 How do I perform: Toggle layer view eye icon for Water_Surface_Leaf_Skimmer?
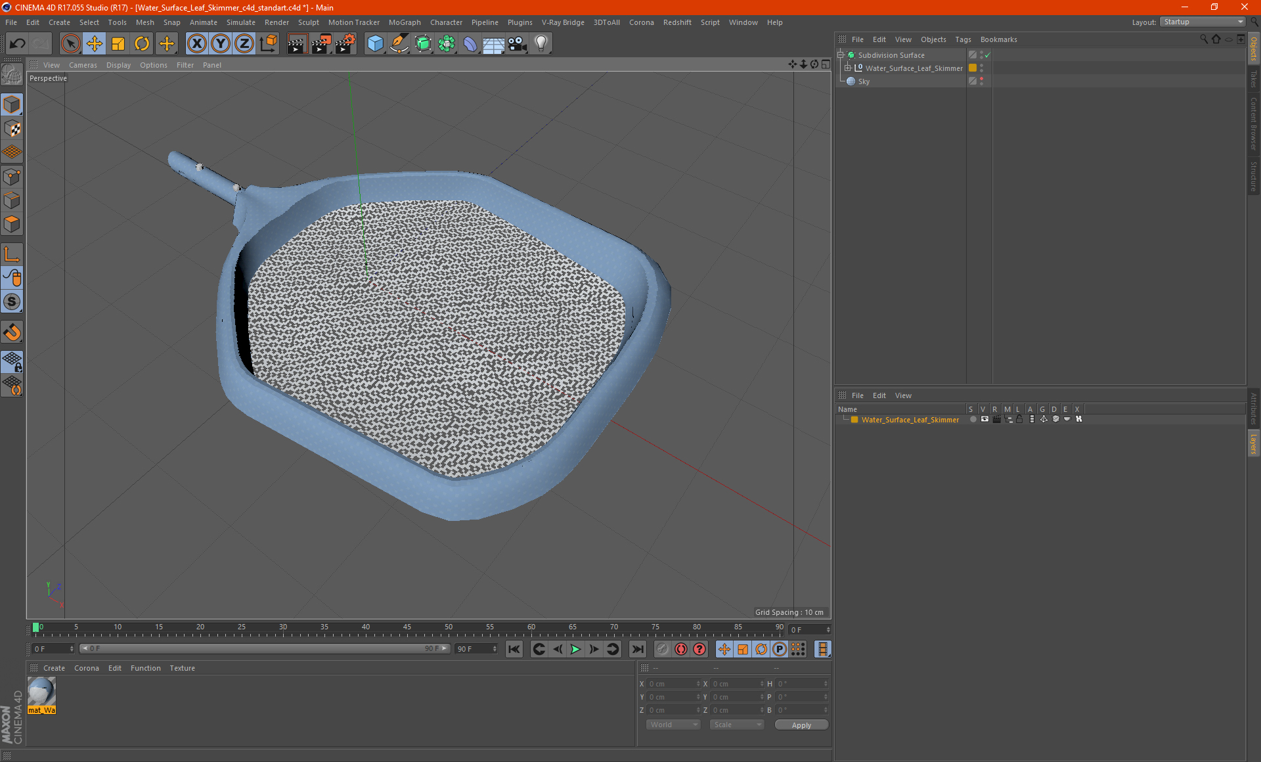click(984, 419)
